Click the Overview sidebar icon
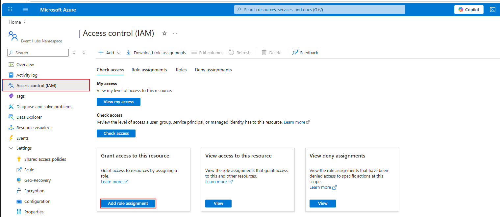Screen dimensions: 500x217 pos(11,64)
